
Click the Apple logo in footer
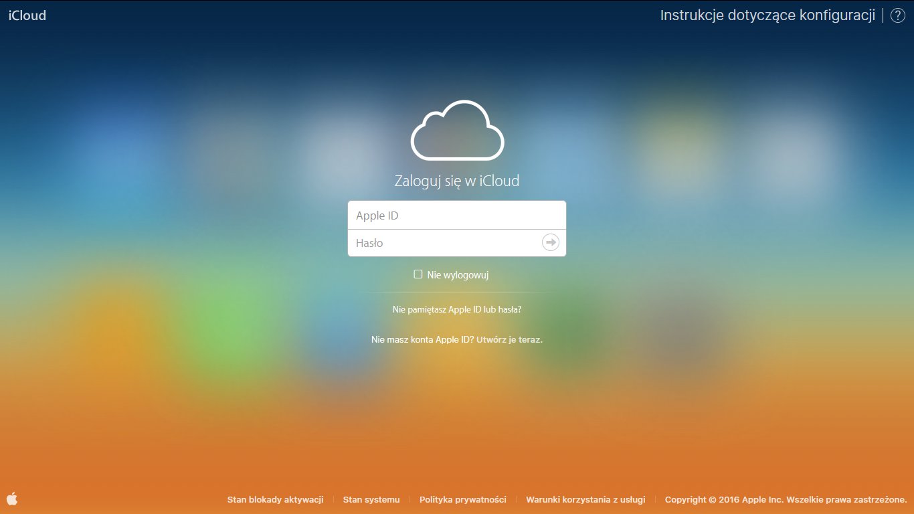12,499
